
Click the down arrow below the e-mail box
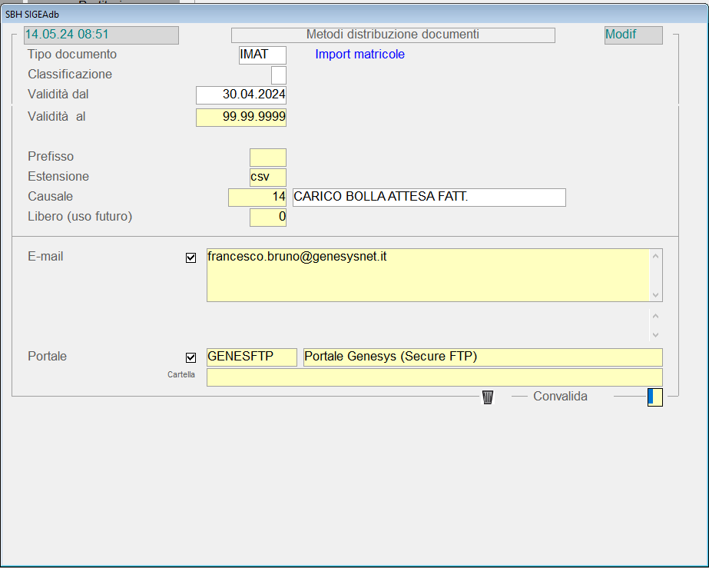(x=655, y=335)
